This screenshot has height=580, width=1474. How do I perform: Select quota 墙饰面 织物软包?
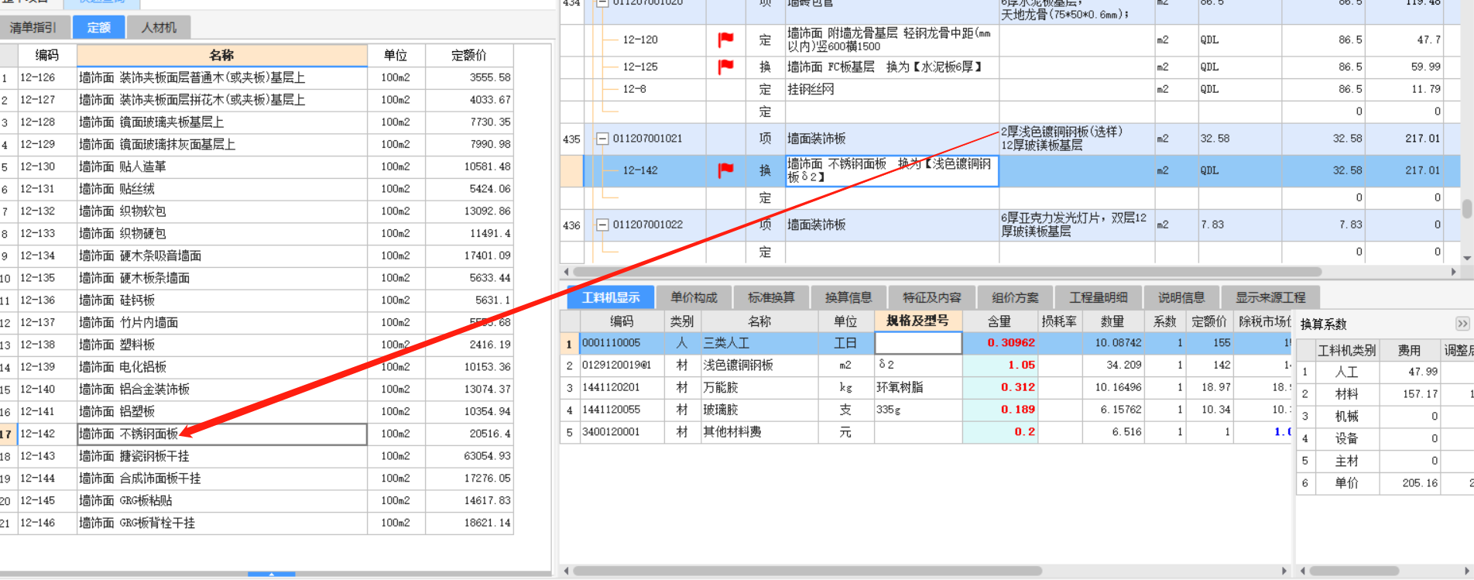tap(222, 211)
